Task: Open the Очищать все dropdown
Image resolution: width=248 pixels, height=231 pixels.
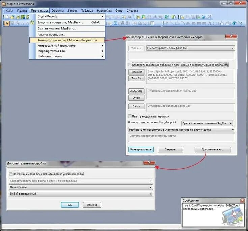Action: [x=81, y=187]
